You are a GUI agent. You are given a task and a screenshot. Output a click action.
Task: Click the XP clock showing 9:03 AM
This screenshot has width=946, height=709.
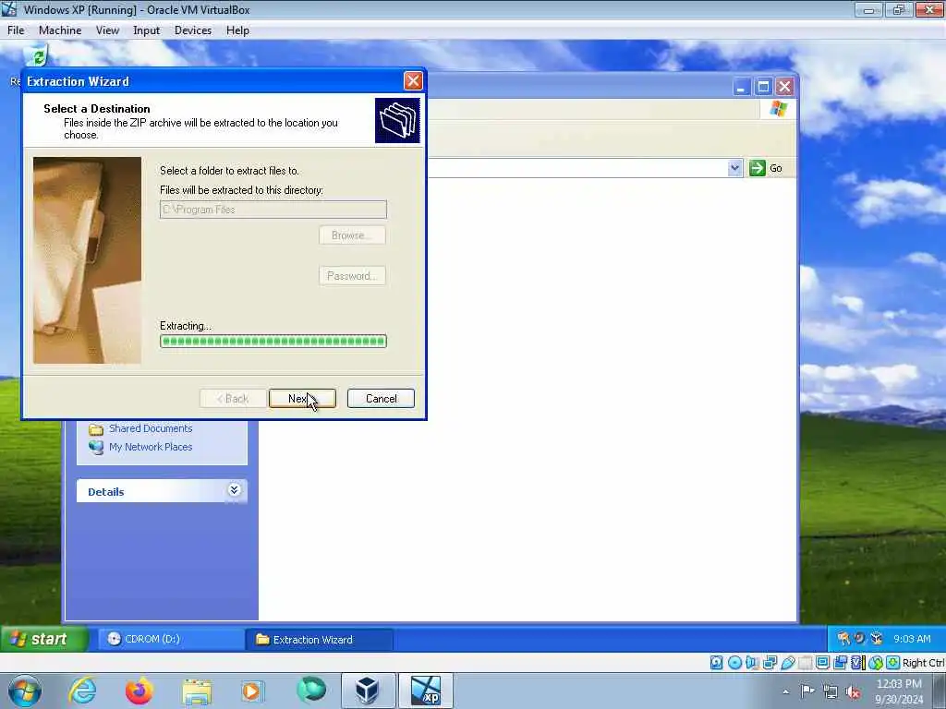tap(912, 639)
